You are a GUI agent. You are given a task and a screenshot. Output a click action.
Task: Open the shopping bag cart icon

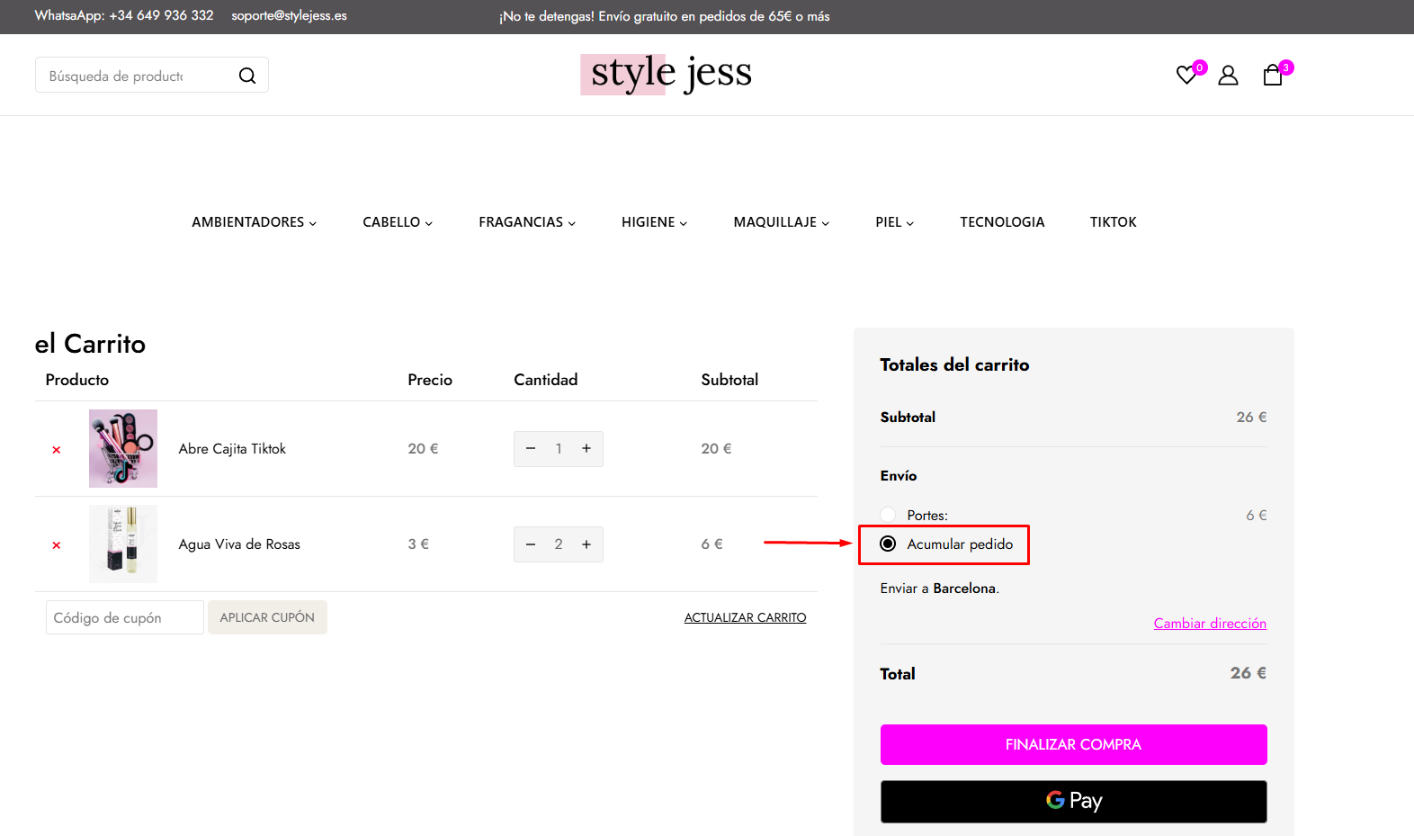(x=1273, y=76)
